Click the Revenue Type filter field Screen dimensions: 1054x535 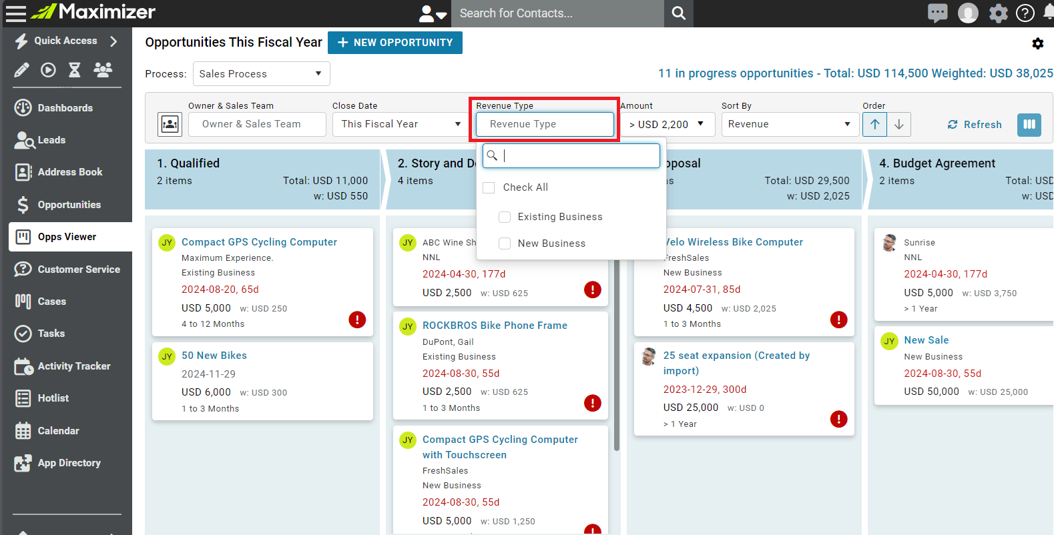(x=545, y=124)
